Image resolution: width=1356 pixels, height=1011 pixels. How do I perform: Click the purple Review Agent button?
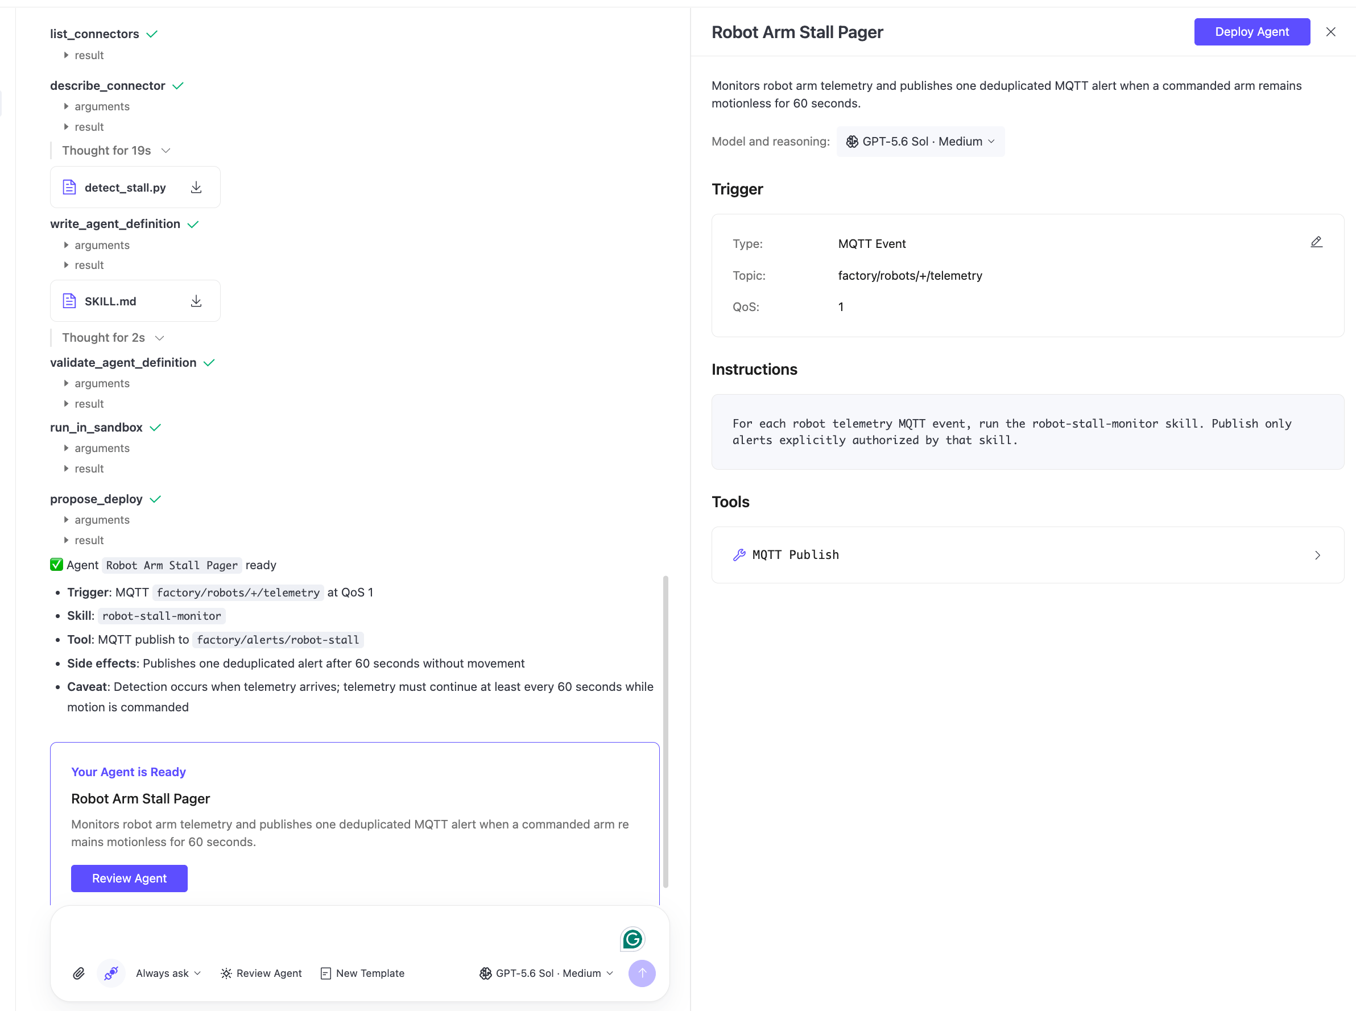point(129,878)
